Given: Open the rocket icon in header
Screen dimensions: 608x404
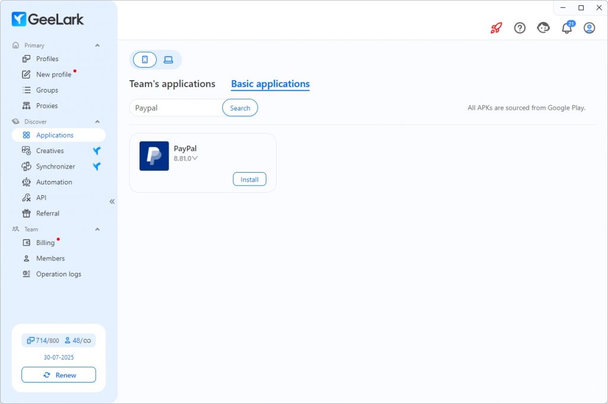Looking at the screenshot, I should tap(496, 28).
